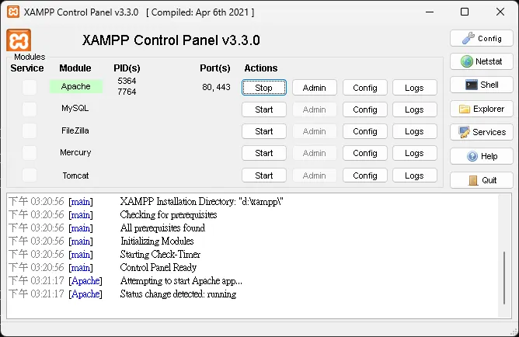
Task: Click the "Service" column header
Action: [27, 68]
